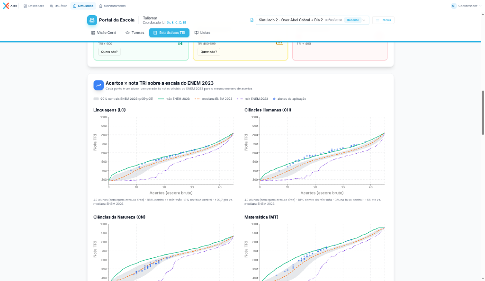The image size is (485, 281).
Task: Click the Estatísticas TRI sheet icon
Action: [155, 33]
